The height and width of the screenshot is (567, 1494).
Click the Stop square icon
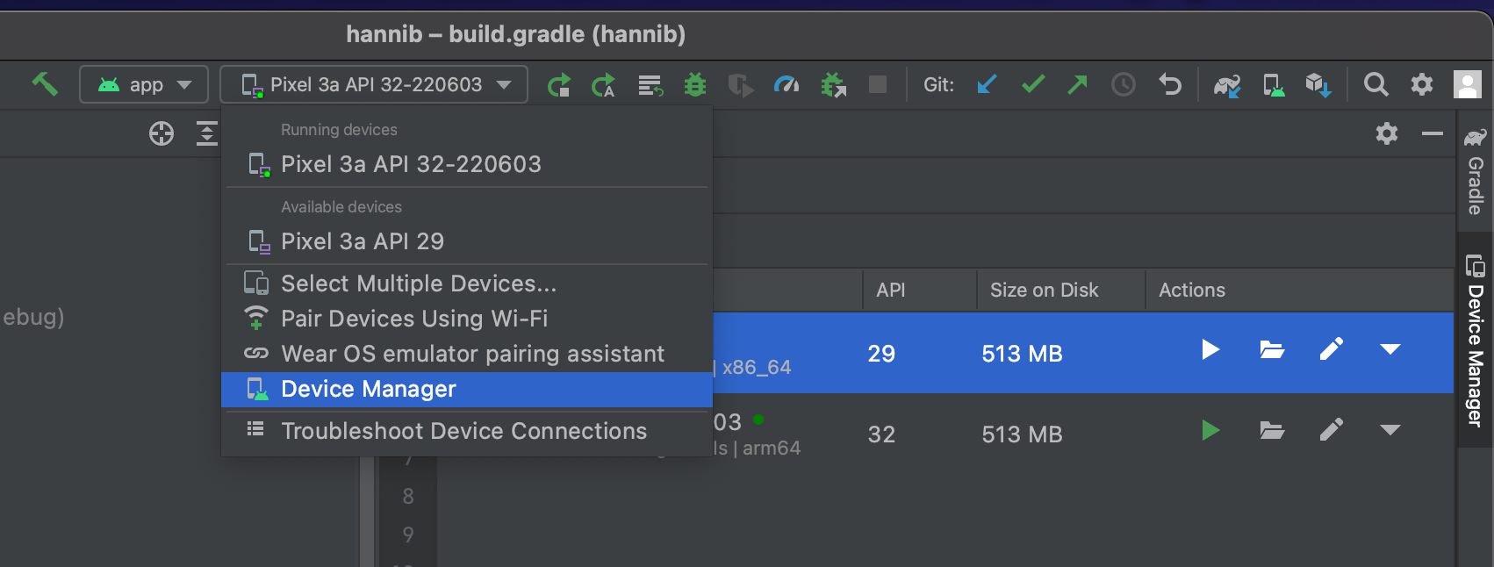point(878,84)
